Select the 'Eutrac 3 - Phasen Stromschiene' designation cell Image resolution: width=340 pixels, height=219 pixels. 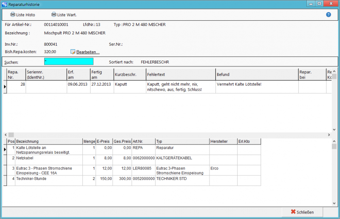(49, 170)
